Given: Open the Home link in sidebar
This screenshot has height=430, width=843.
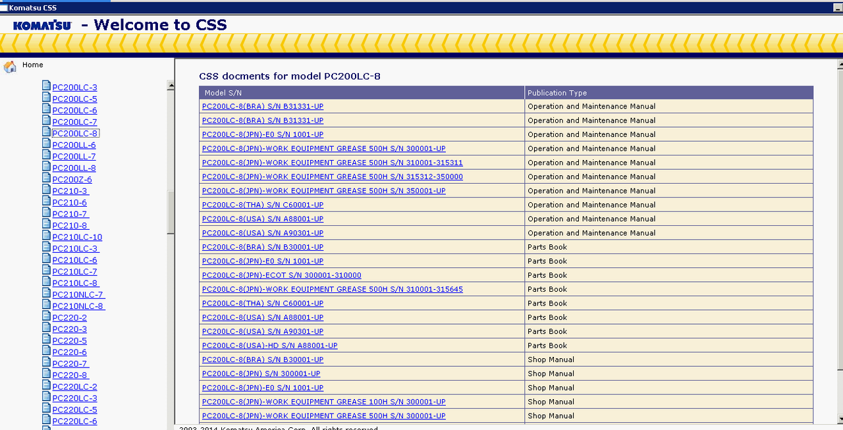Looking at the screenshot, I should tap(32, 65).
